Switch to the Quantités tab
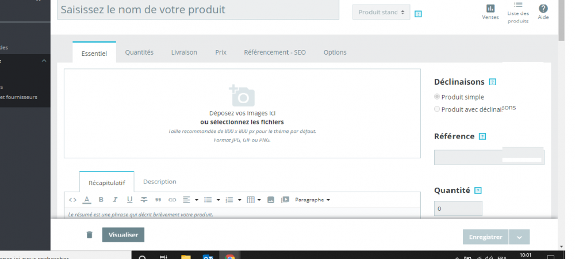The width and height of the screenshot is (575, 259). coord(139,52)
